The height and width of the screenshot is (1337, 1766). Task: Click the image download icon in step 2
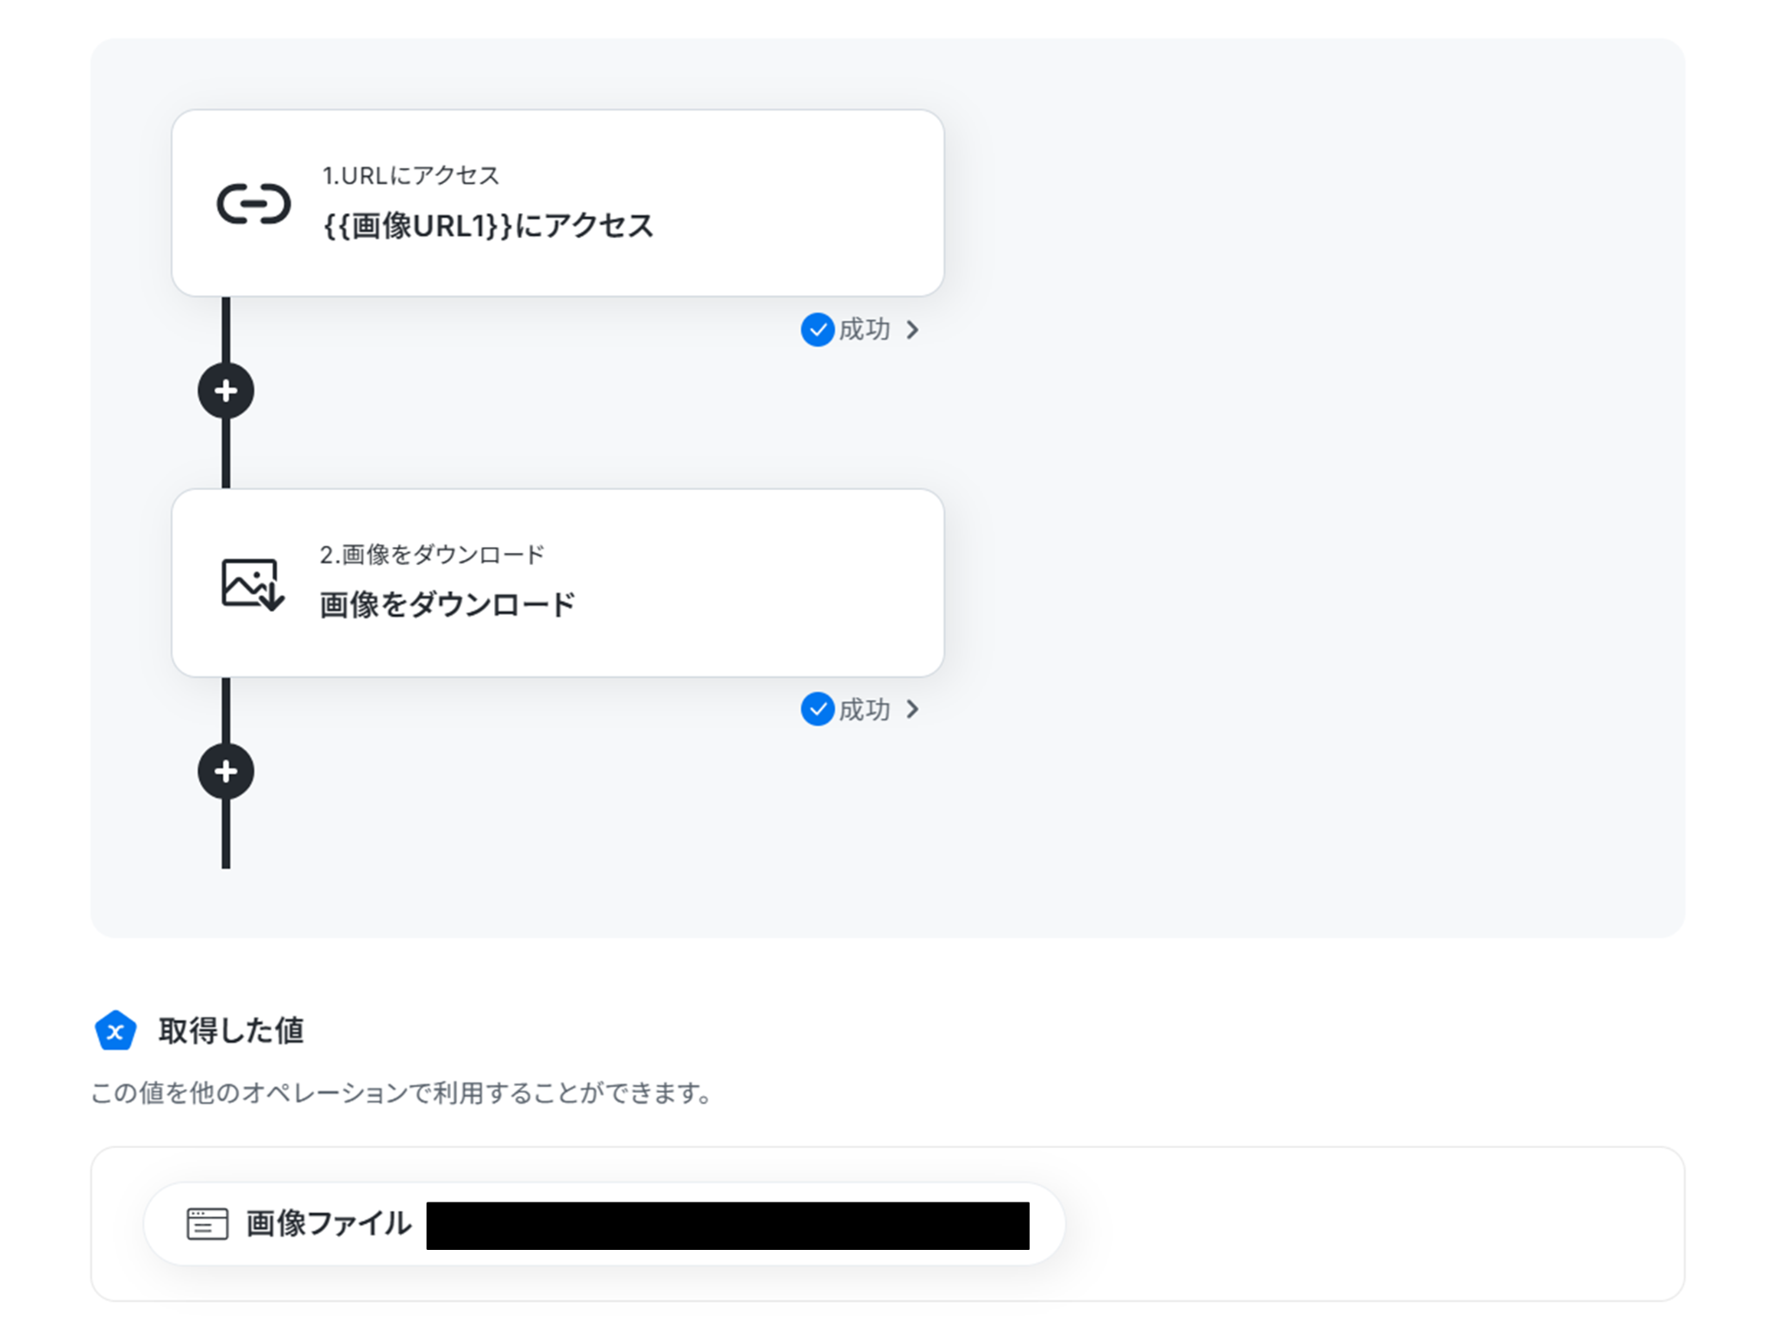click(251, 584)
